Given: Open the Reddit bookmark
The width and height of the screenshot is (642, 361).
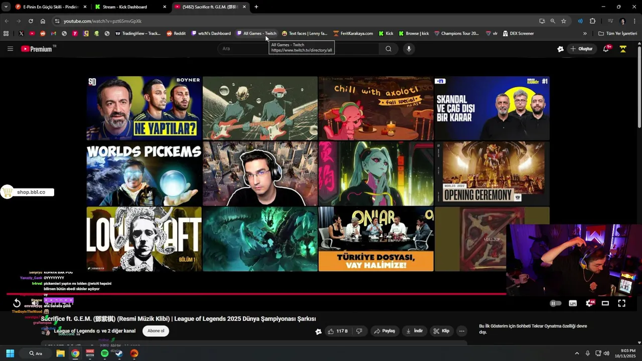Looking at the screenshot, I should [176, 34].
